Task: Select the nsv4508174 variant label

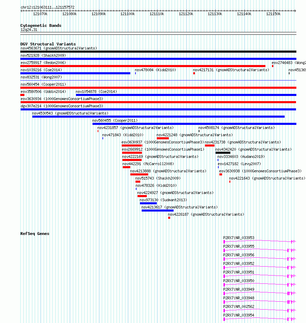Action: click(237, 128)
